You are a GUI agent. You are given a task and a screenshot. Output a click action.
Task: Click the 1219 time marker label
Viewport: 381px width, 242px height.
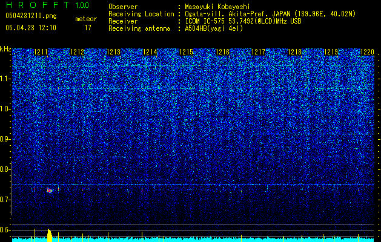click(x=331, y=52)
